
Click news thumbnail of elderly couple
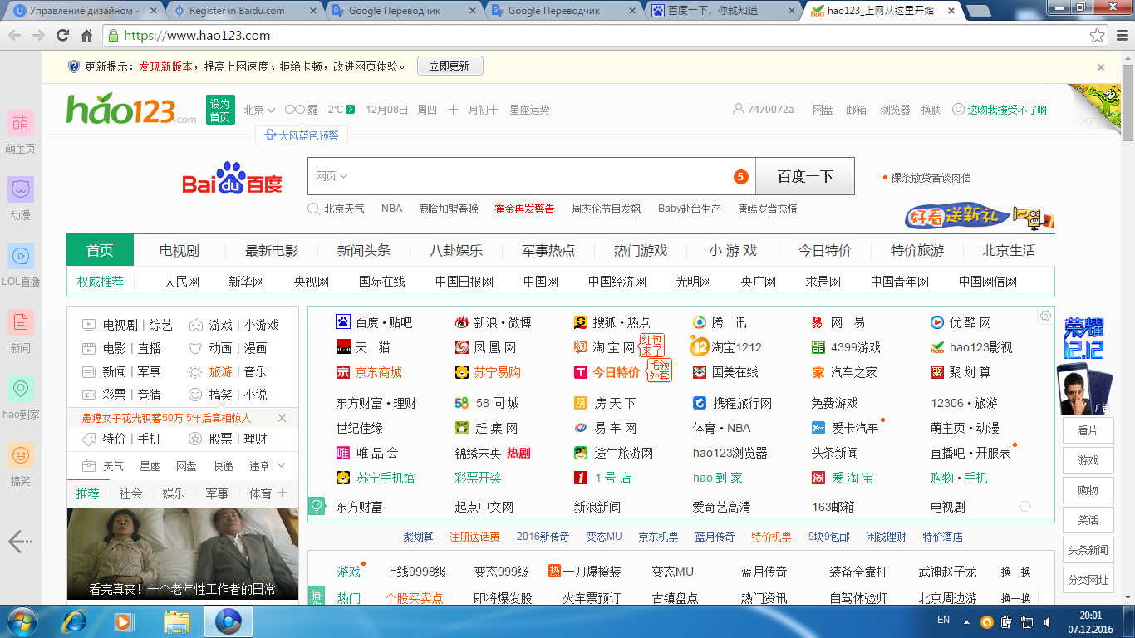pos(183,554)
